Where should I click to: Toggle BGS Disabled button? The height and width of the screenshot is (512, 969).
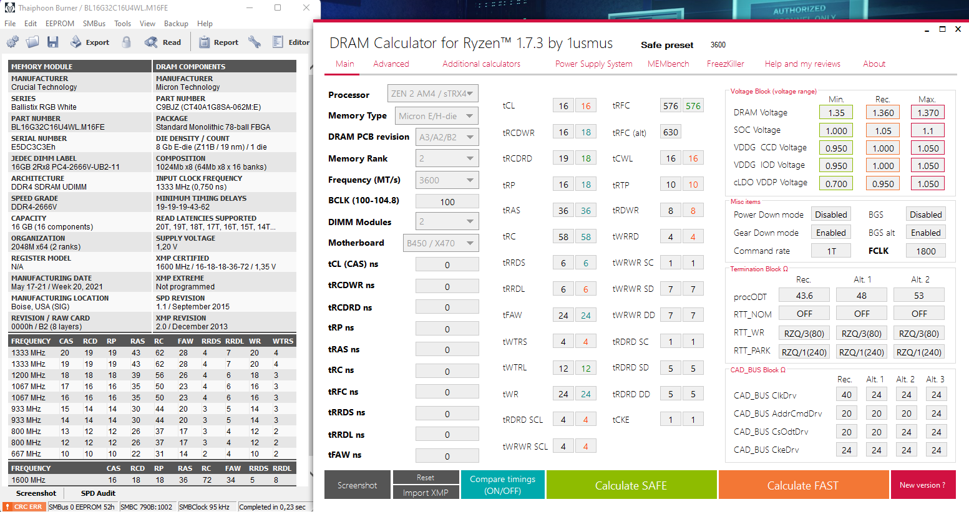(925, 215)
